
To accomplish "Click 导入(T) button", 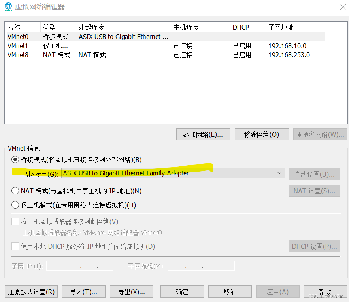I will 83,291.
